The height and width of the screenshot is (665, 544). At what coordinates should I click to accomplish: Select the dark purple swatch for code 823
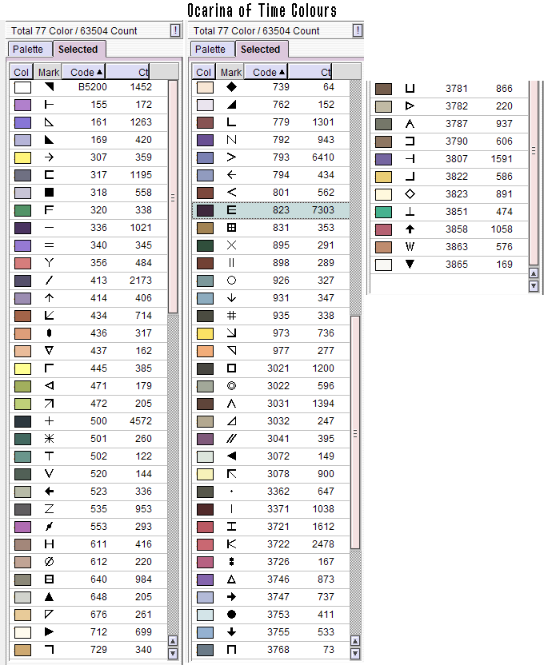pos(205,210)
